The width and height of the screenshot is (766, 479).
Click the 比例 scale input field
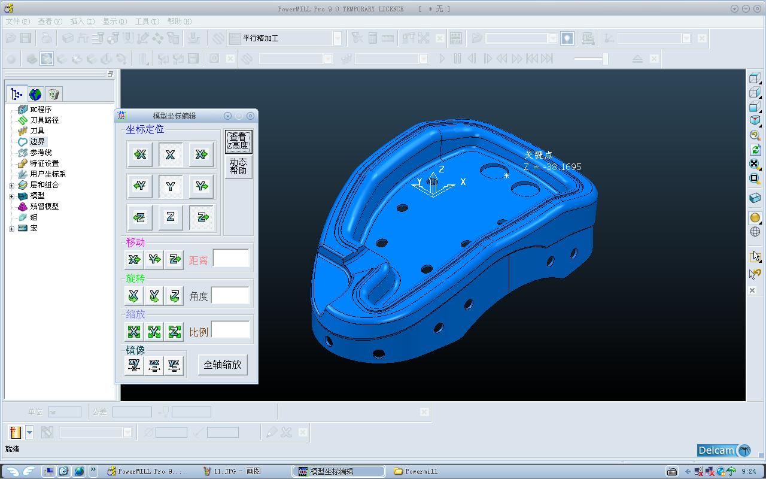pyautogui.click(x=230, y=330)
